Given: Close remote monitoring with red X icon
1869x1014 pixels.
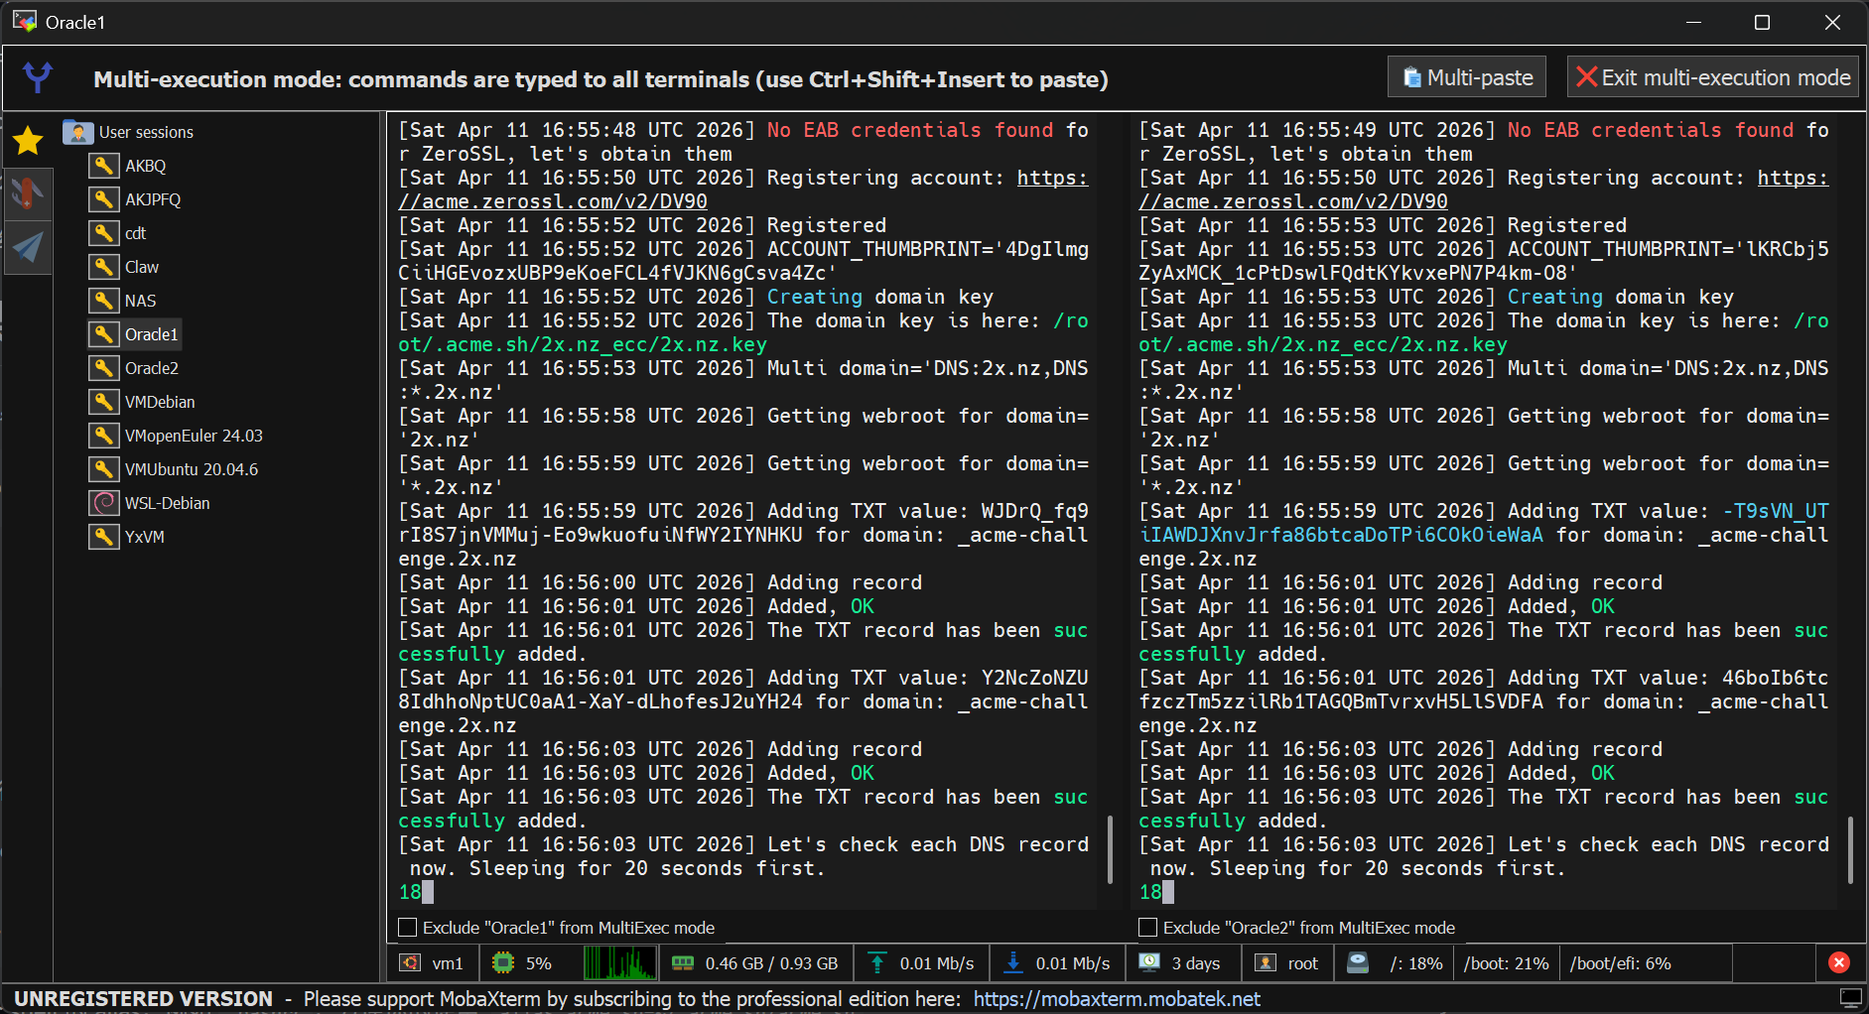Looking at the screenshot, I should [1838, 962].
